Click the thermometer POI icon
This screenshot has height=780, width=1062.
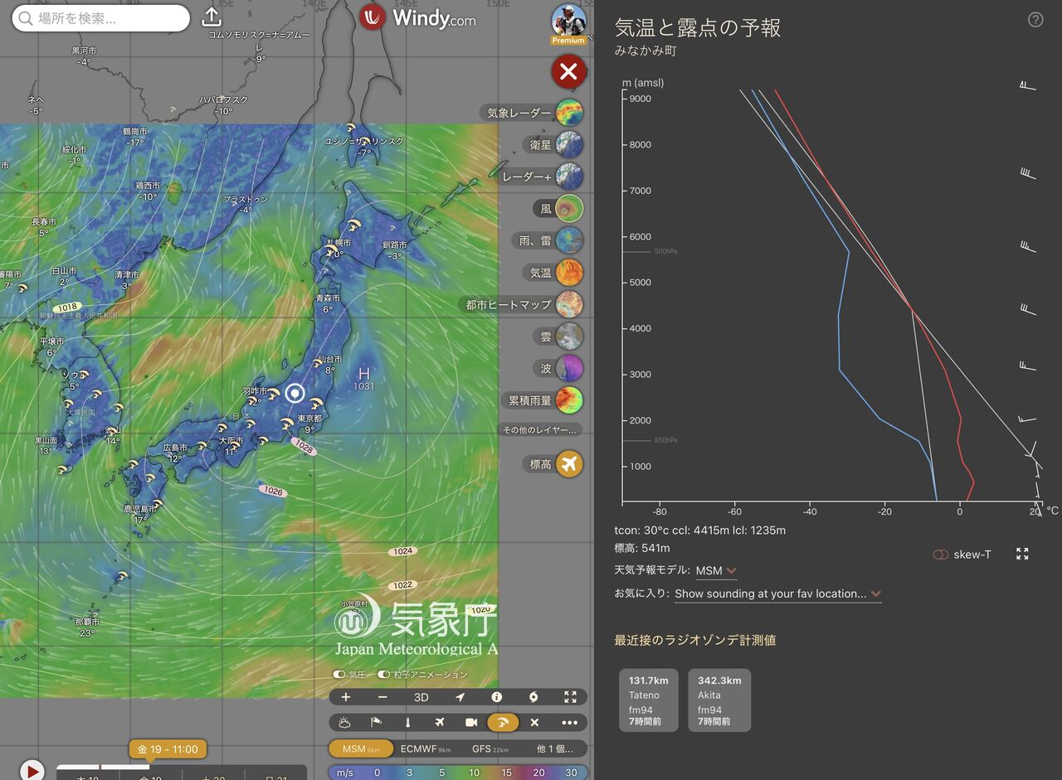tap(407, 723)
